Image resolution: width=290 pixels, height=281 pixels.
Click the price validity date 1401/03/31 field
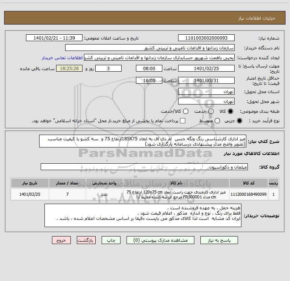coord(206,80)
